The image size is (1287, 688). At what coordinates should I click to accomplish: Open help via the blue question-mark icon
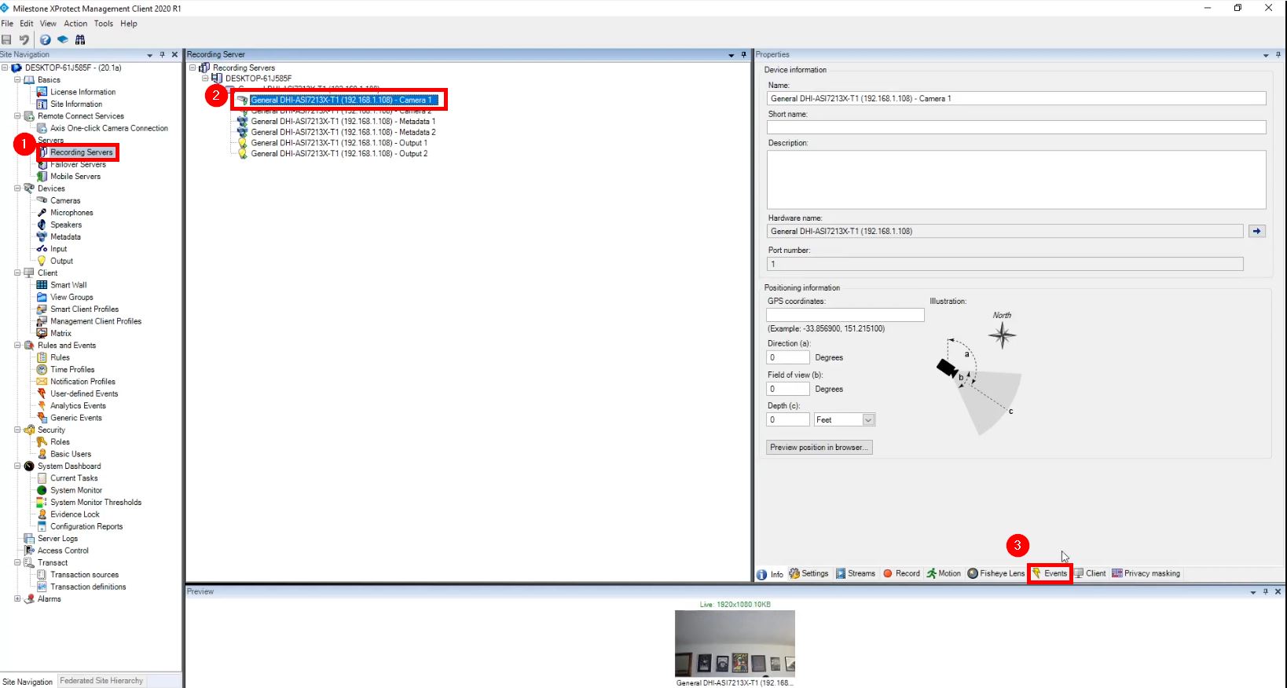click(45, 40)
